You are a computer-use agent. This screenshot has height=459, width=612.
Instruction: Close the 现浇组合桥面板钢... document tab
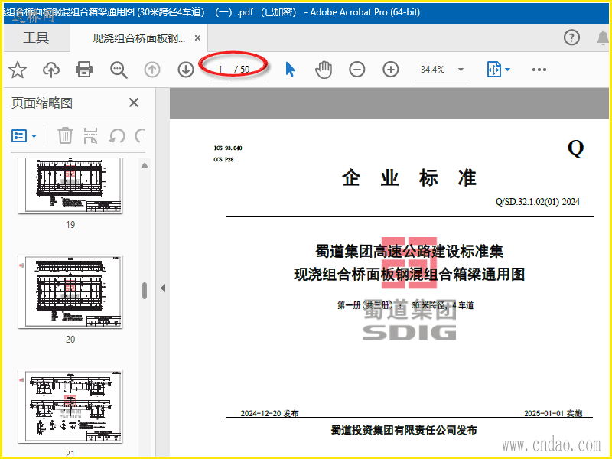click(198, 38)
